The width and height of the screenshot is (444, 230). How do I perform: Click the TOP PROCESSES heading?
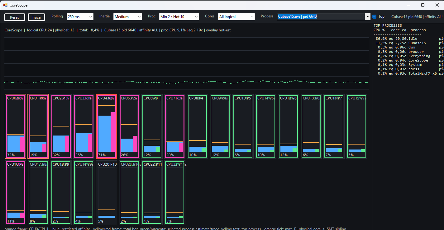[388, 25]
